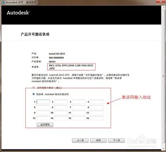Click the clear all (全部清除) button
Image resolution: width=166 pixels, height=152 pixels.
[45, 125]
